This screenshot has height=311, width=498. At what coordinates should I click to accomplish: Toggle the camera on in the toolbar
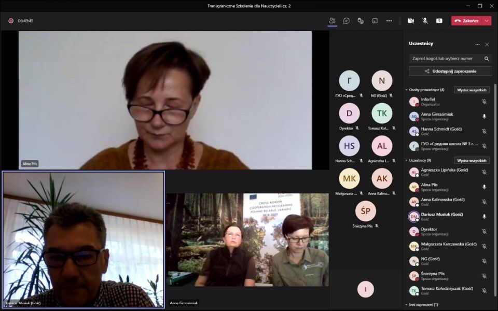click(x=410, y=21)
